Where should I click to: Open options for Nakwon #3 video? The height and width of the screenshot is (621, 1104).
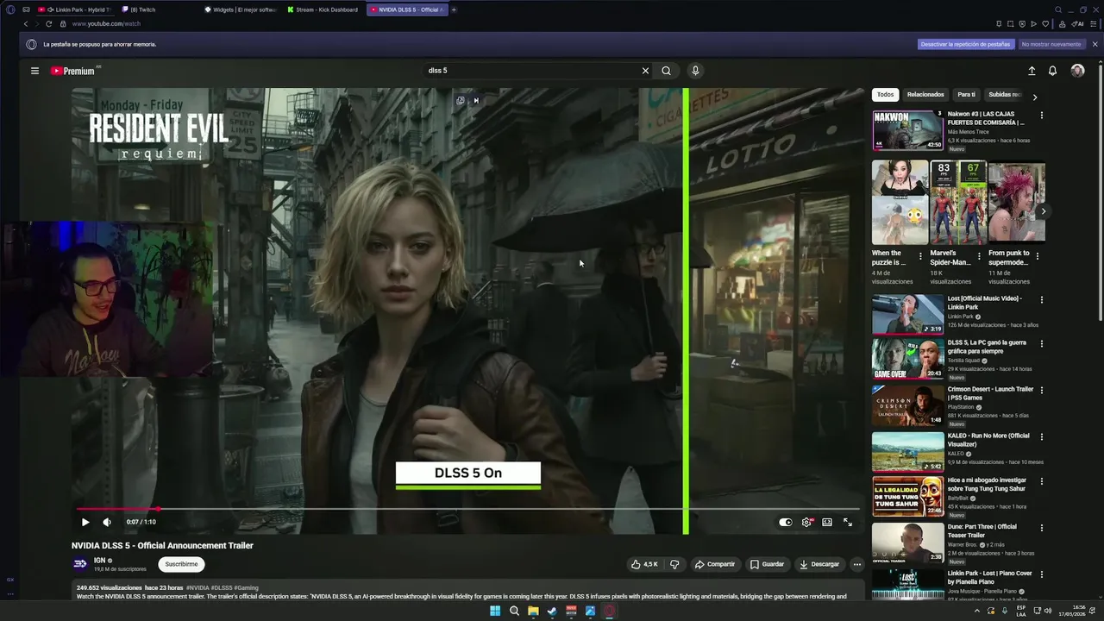click(x=1041, y=115)
